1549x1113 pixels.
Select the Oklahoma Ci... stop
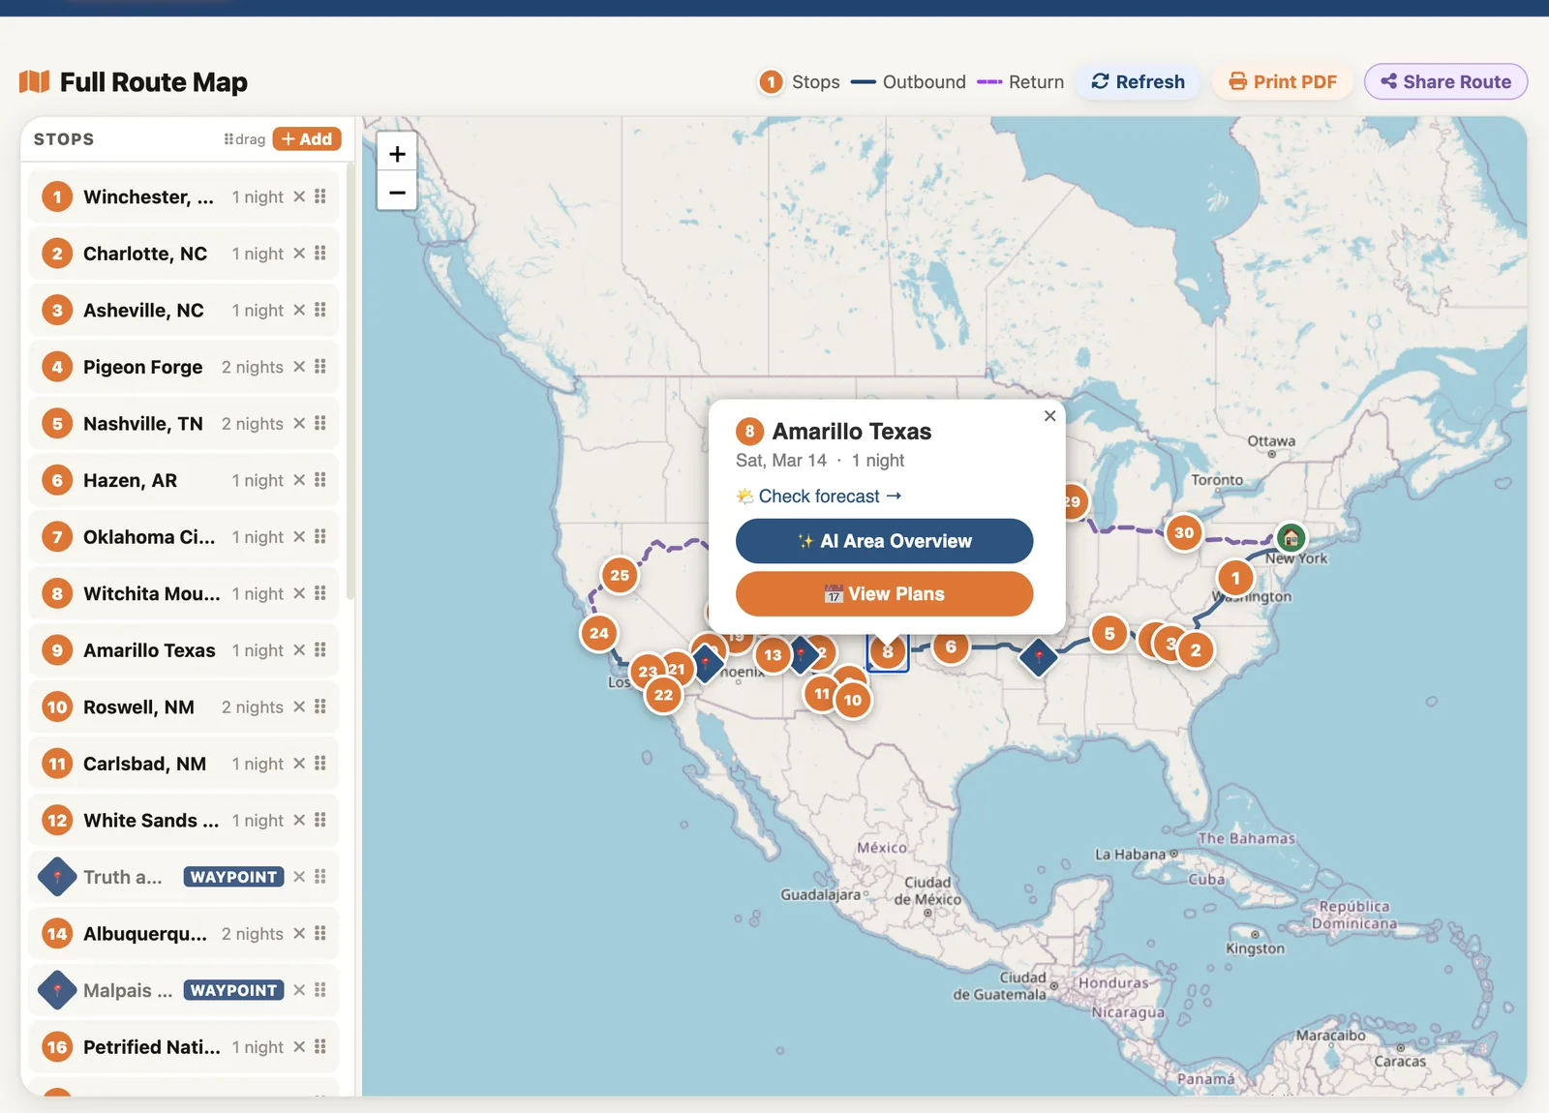coord(183,537)
